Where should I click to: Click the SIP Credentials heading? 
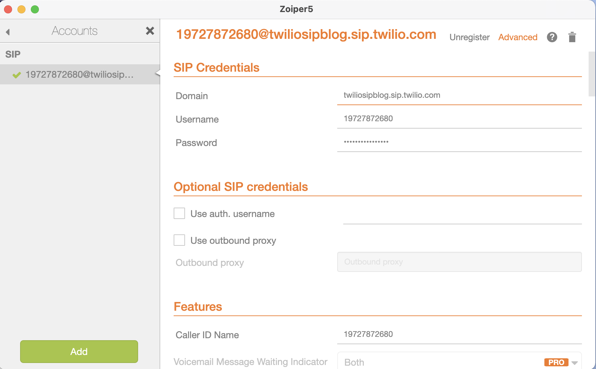tap(217, 68)
